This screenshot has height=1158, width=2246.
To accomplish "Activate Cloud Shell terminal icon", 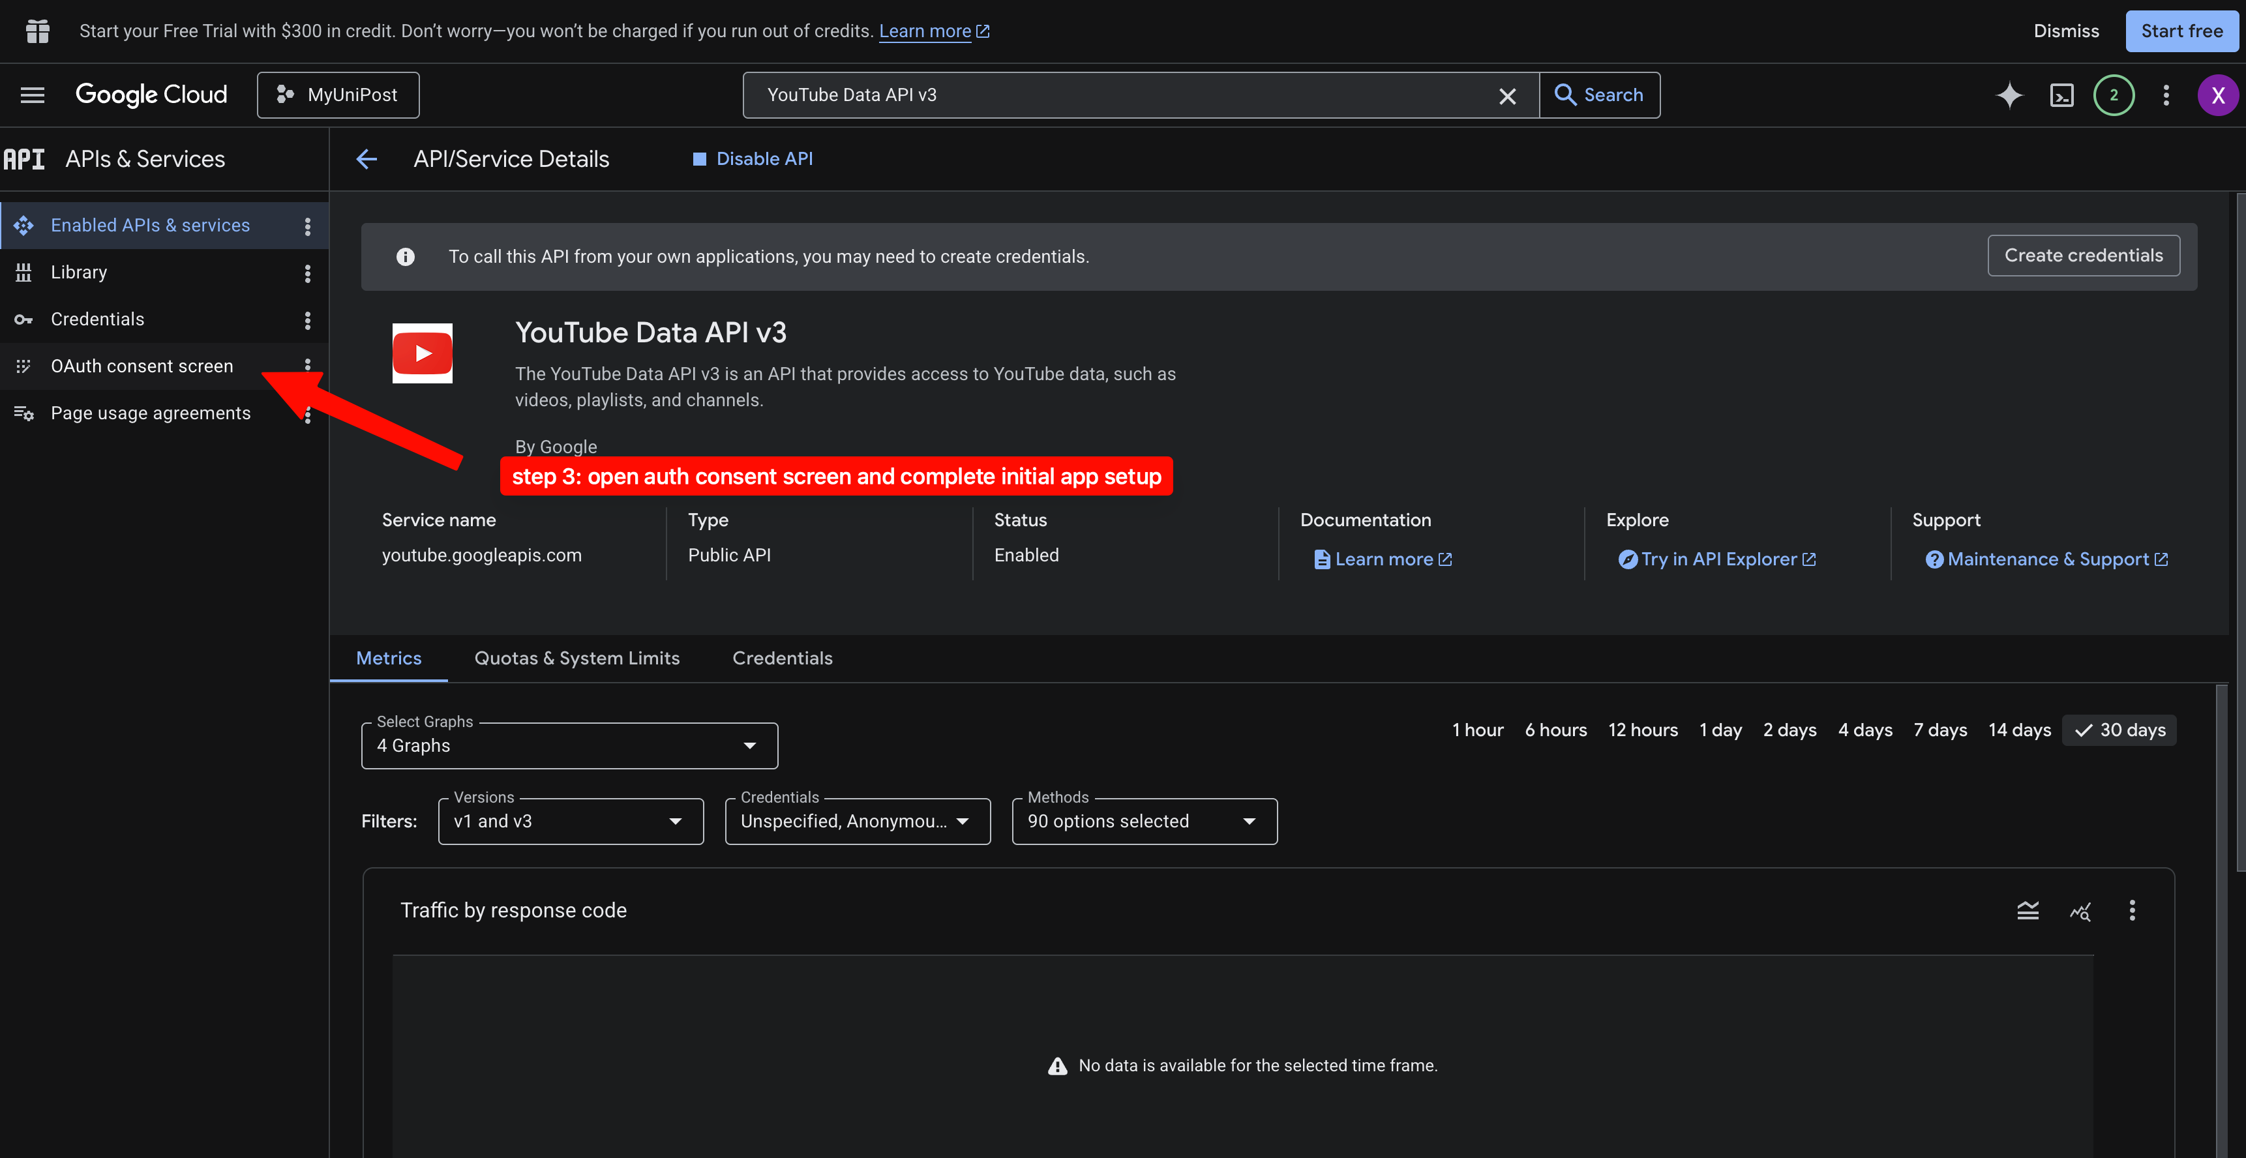I will pyautogui.click(x=2061, y=95).
